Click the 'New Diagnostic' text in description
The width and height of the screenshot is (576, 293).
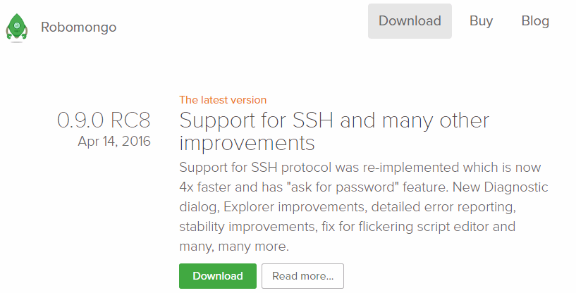500,187
